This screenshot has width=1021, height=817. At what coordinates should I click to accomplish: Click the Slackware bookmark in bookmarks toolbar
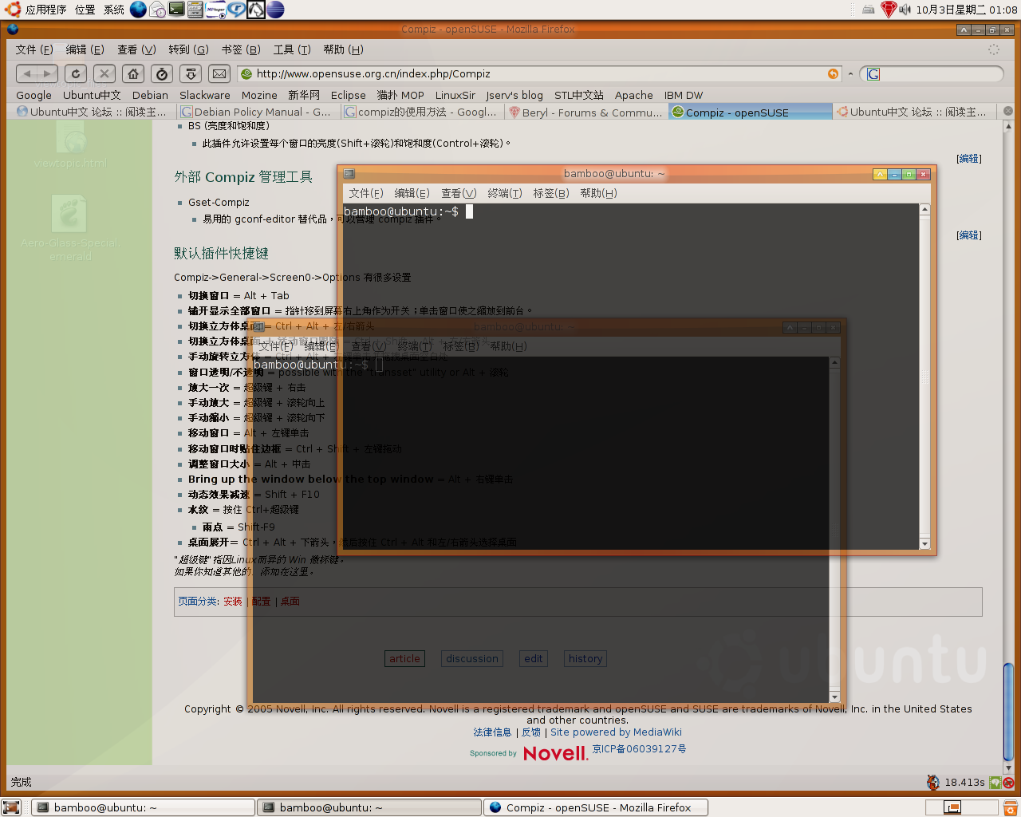pos(205,95)
